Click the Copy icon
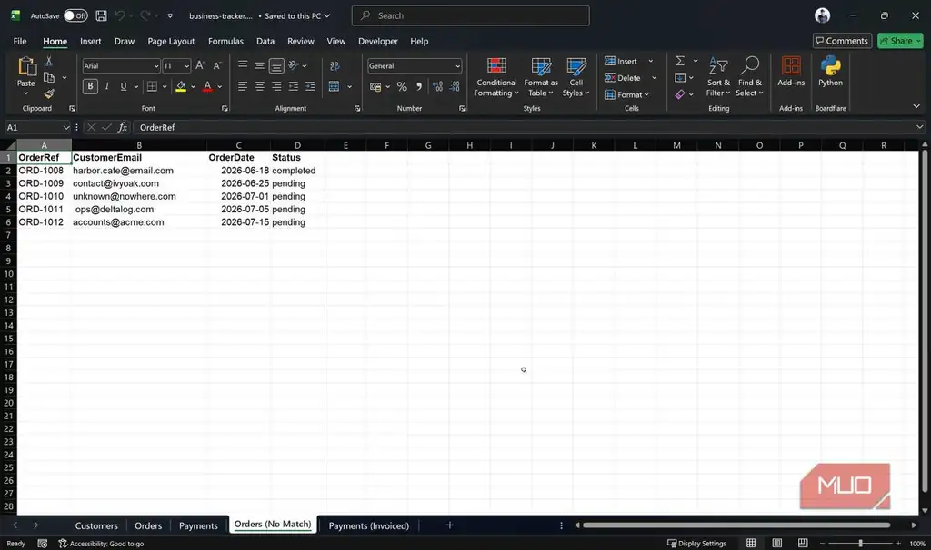Viewport: 931px width, 550px height. [x=49, y=78]
